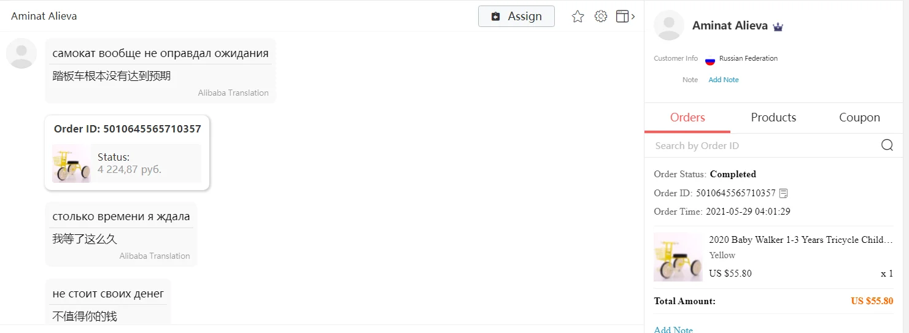Image resolution: width=909 pixels, height=333 pixels.
Task: Star this conversation with the star icon
Action: pos(578,17)
